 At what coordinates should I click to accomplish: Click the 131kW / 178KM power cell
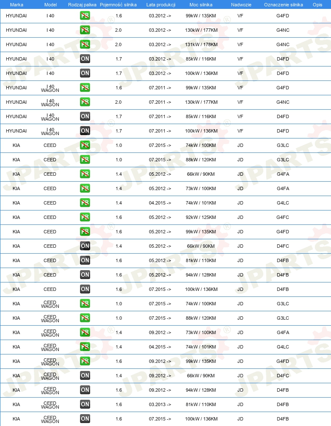201,44
